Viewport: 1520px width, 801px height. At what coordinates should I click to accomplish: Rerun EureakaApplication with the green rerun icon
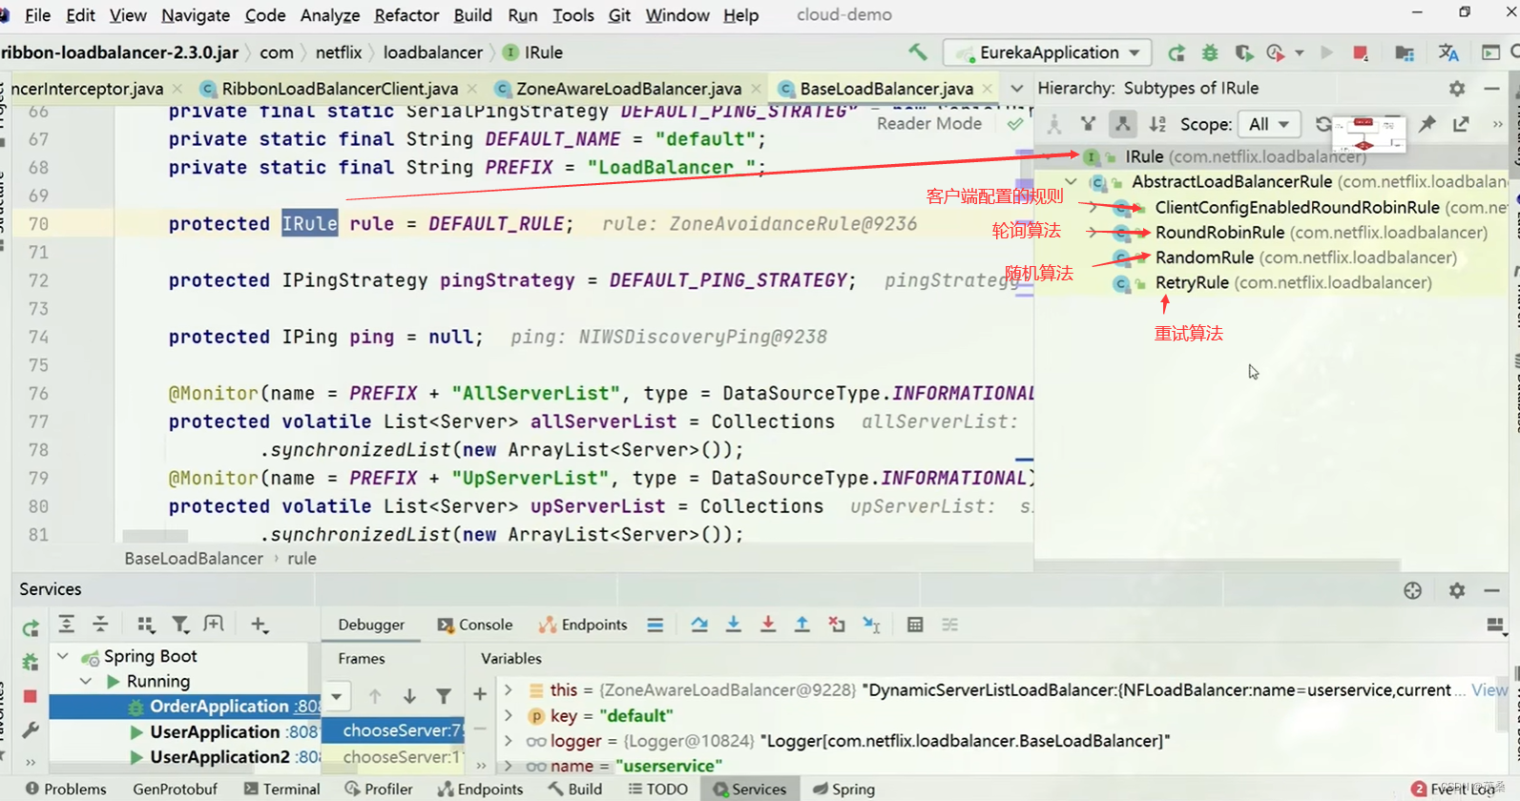pyautogui.click(x=1176, y=52)
